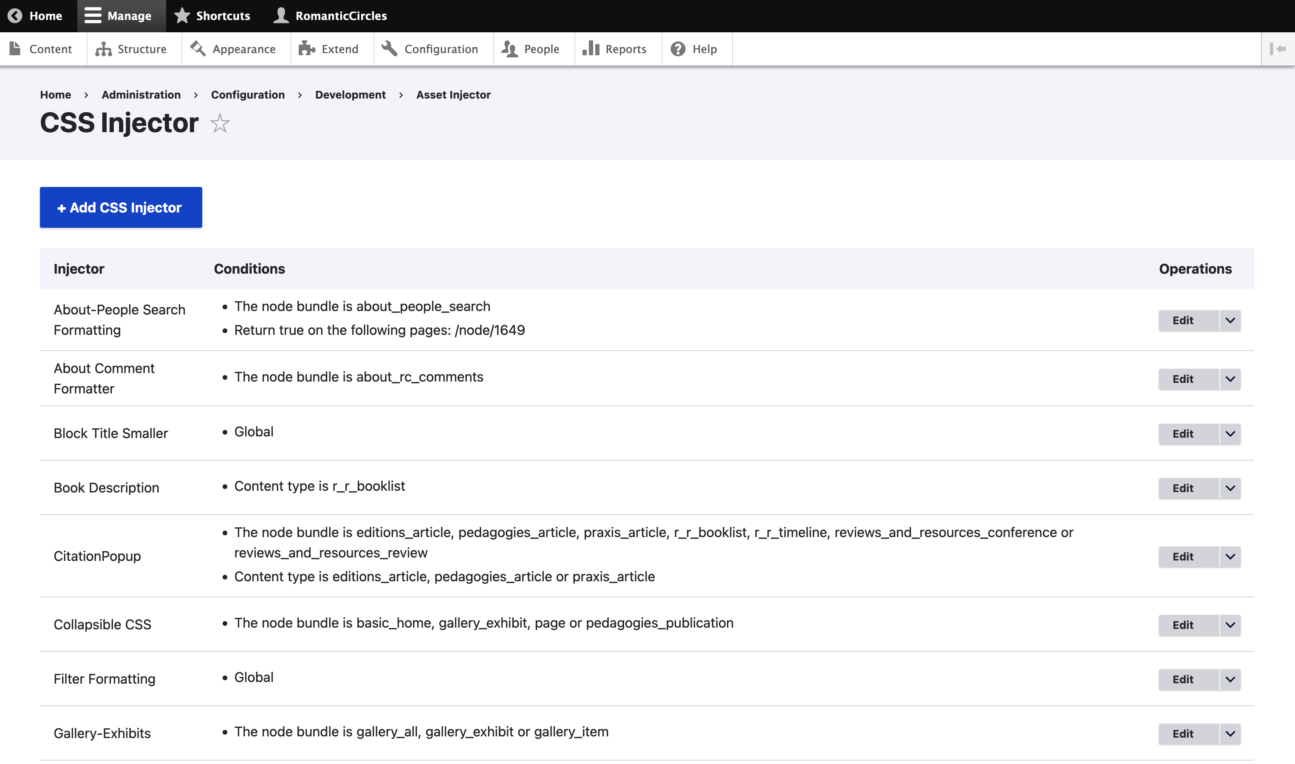The height and width of the screenshot is (764, 1295).
Task: Click the CSS Injector page heading
Action: tap(119, 123)
